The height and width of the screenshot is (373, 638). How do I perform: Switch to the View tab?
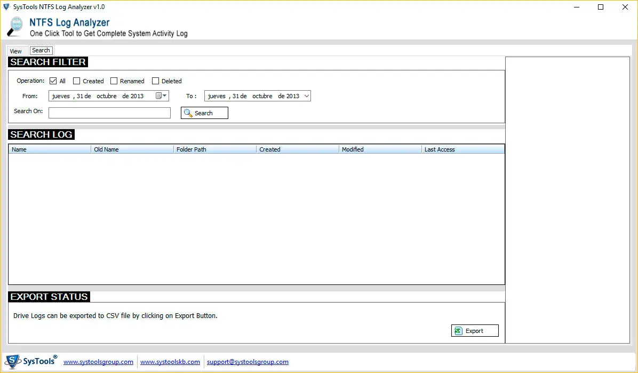16,51
